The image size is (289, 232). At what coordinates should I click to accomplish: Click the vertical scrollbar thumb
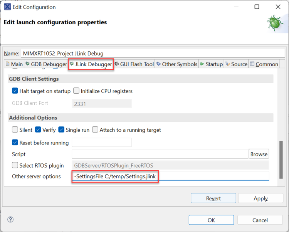[x=281, y=163]
